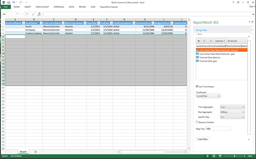Click the plus add icon in ReportWorX toolbar
This screenshot has width=256, height=159.
211,41
